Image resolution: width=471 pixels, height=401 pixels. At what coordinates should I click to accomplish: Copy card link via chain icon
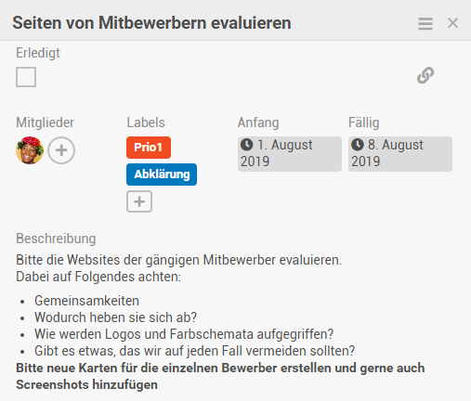(425, 75)
